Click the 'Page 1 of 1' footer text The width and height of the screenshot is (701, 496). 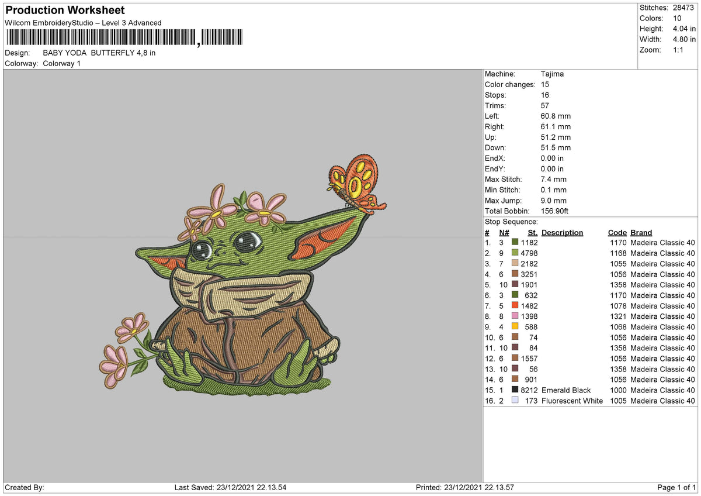676,488
